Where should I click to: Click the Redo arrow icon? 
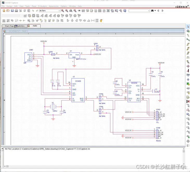click(37, 11)
